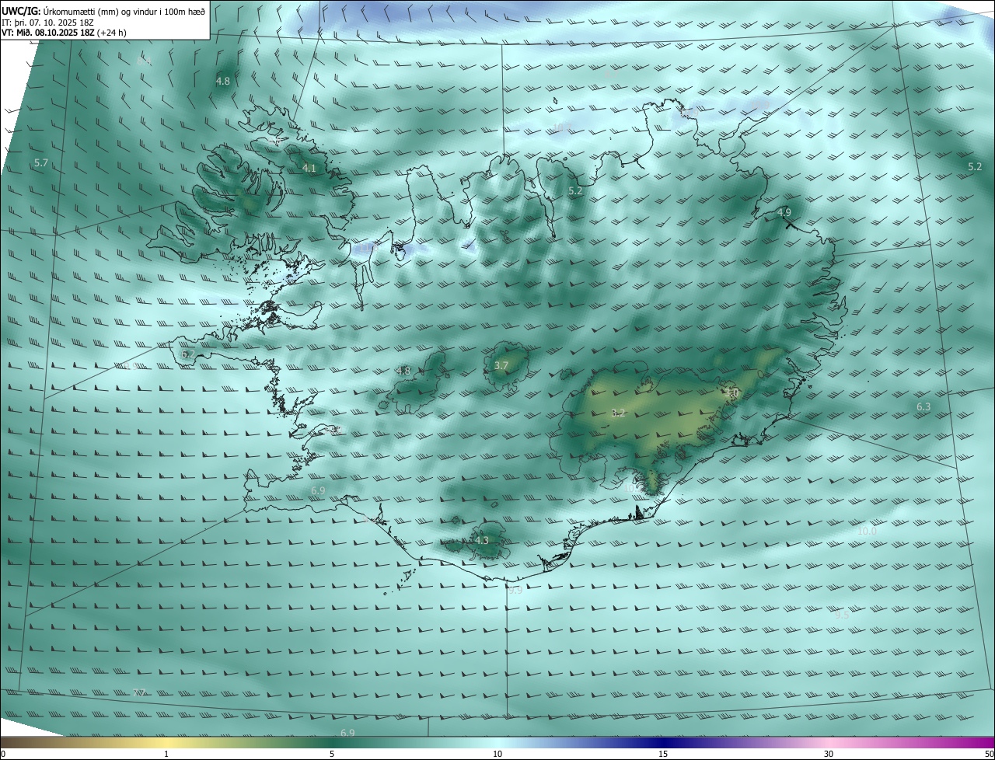
Task: Click the 4.9 value label on the map
Action: pyautogui.click(x=784, y=212)
